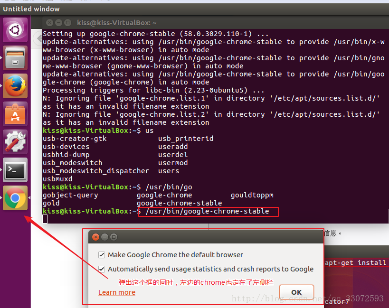Click 'usbmuxd' completion entry
Viewport: 389px width, 308px height.
(x=57, y=179)
